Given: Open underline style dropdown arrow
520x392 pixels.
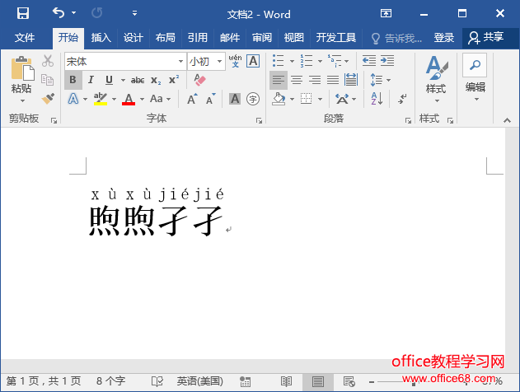Looking at the screenshot, I should coord(123,80).
